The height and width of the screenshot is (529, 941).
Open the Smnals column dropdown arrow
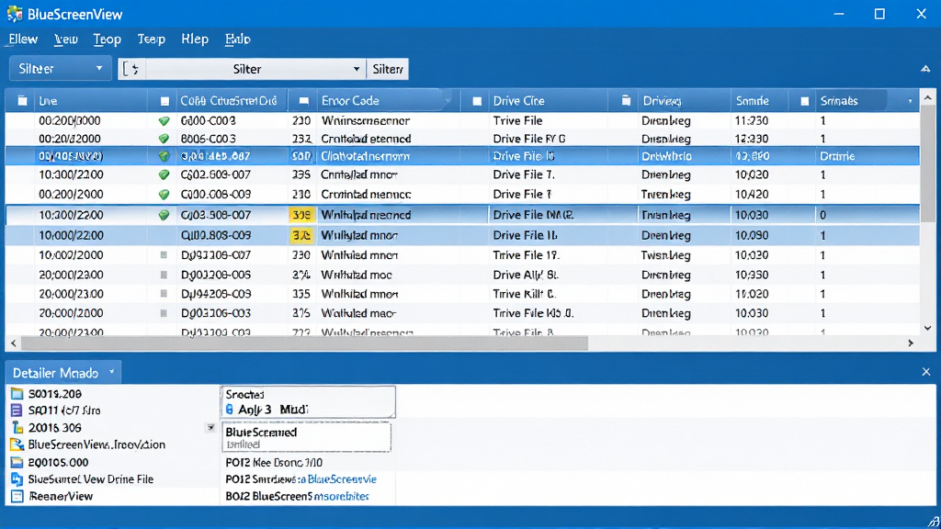[x=910, y=101]
